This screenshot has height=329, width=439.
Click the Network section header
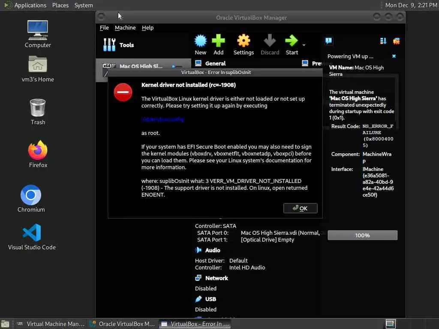pyautogui.click(x=216, y=278)
